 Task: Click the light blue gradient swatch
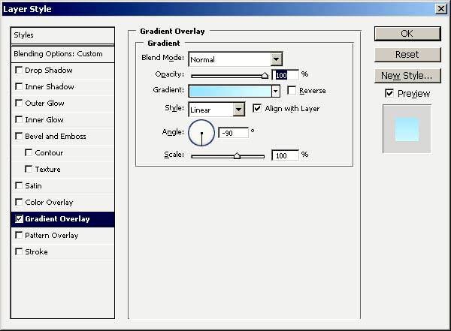229,91
